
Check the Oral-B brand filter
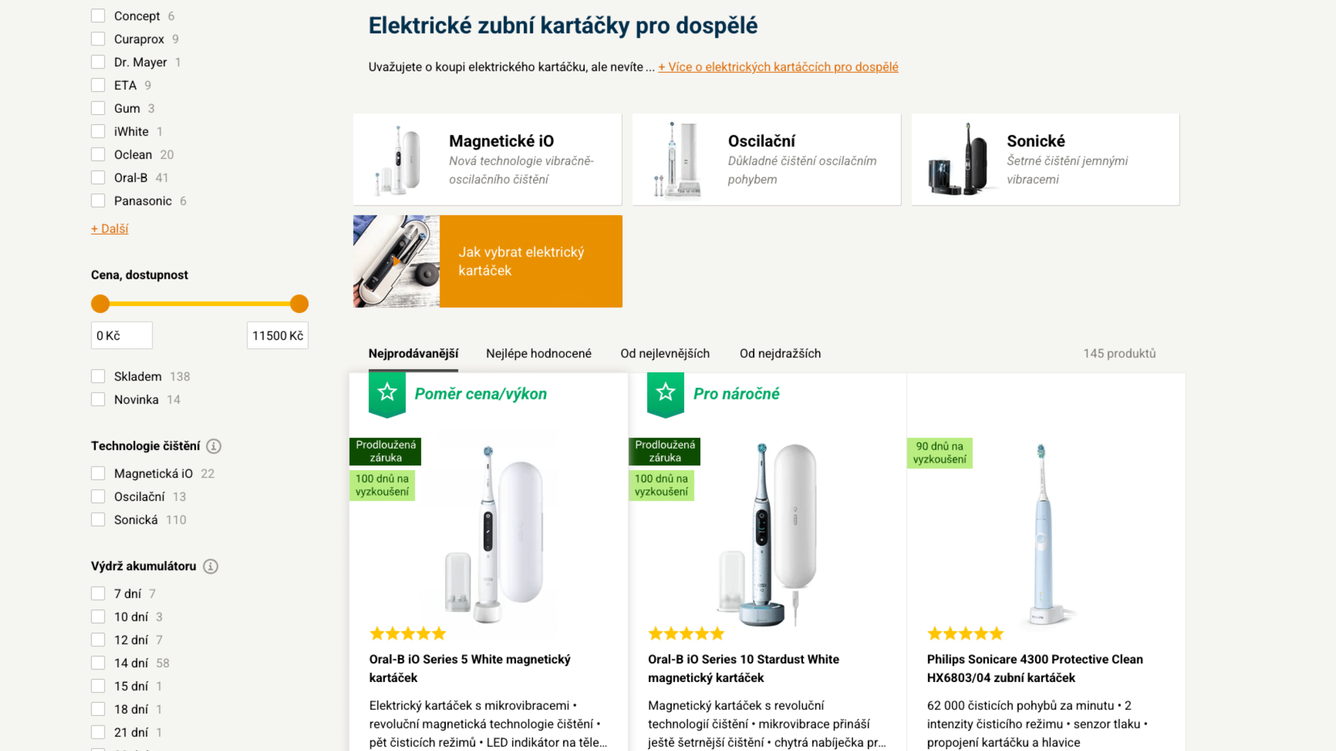tap(98, 178)
